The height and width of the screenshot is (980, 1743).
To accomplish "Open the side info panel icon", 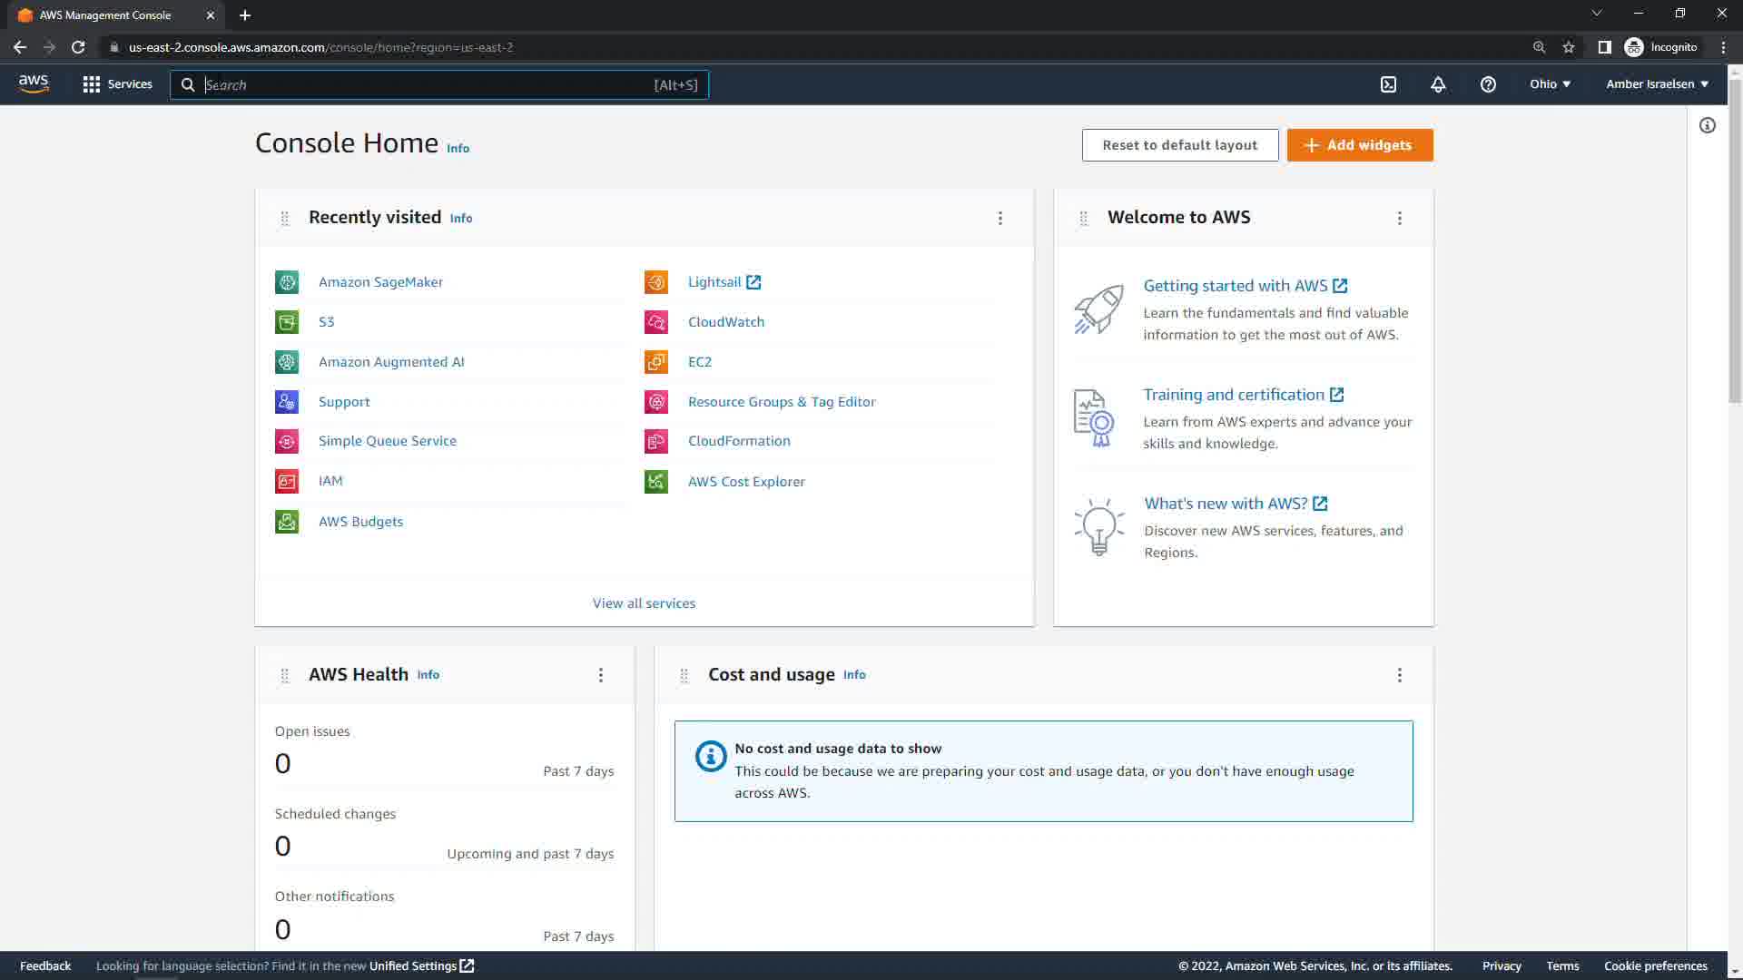I will point(1708,125).
